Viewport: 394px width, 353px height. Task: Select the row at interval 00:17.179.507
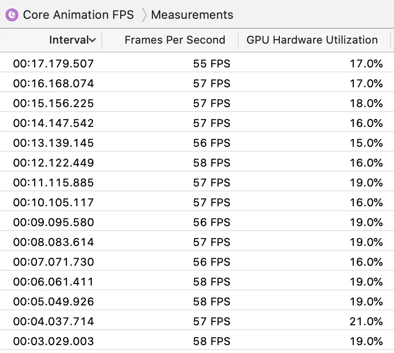[x=54, y=63]
